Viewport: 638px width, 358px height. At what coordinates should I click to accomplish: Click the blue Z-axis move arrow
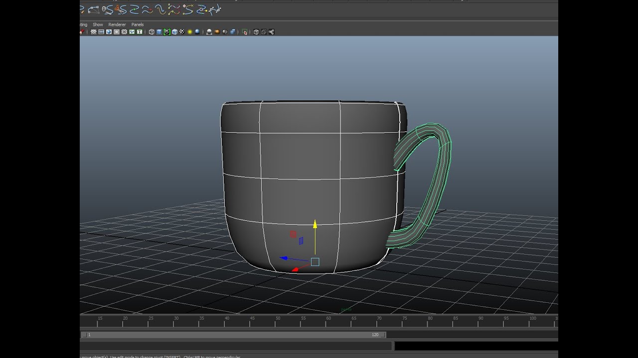[284, 258]
